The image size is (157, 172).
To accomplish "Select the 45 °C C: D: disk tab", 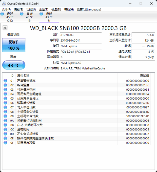I will point(10,17).
